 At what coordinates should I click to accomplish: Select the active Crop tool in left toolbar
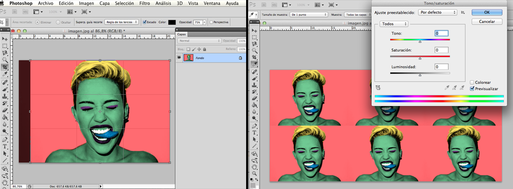click(5, 67)
